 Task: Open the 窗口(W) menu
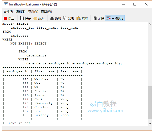(46, 12)
